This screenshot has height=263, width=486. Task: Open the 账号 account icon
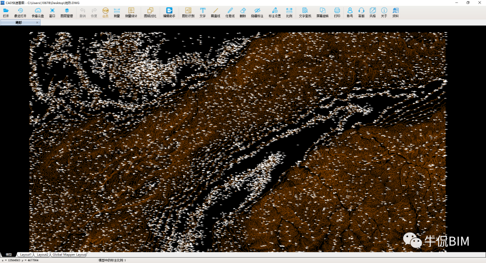350,13
